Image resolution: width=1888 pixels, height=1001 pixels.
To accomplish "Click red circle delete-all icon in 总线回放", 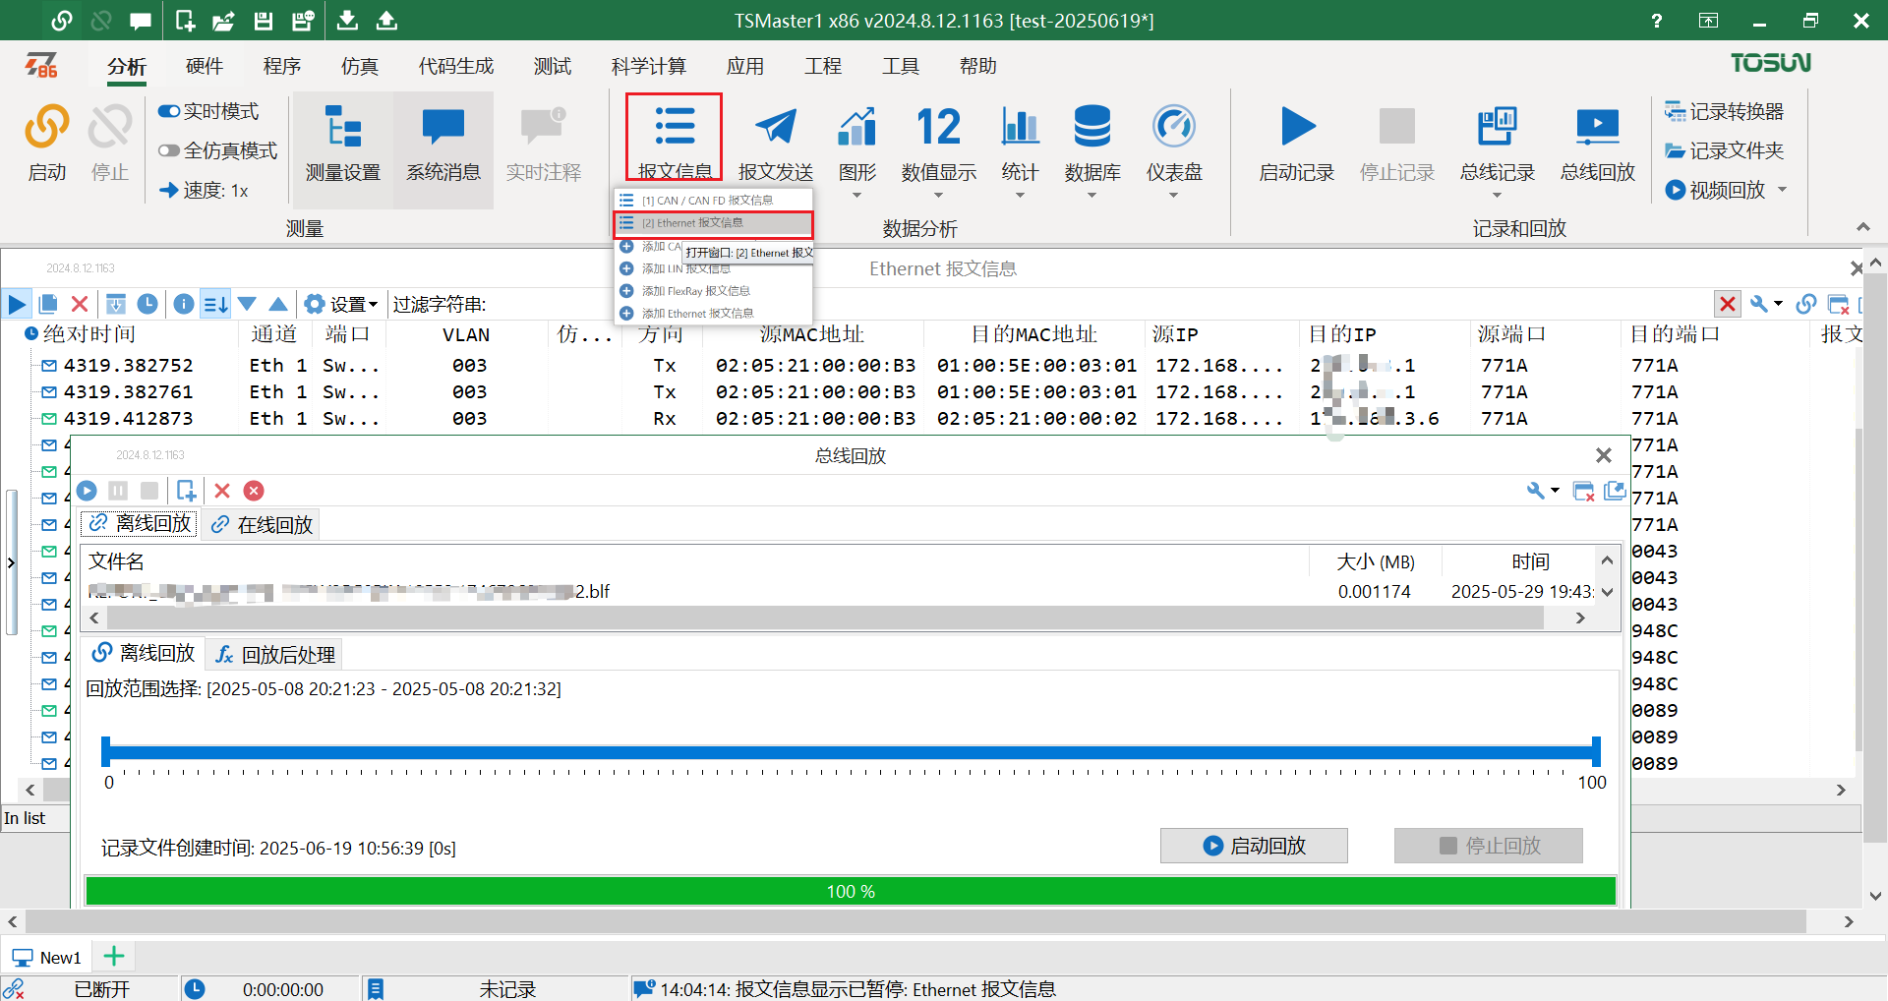I will (x=254, y=490).
